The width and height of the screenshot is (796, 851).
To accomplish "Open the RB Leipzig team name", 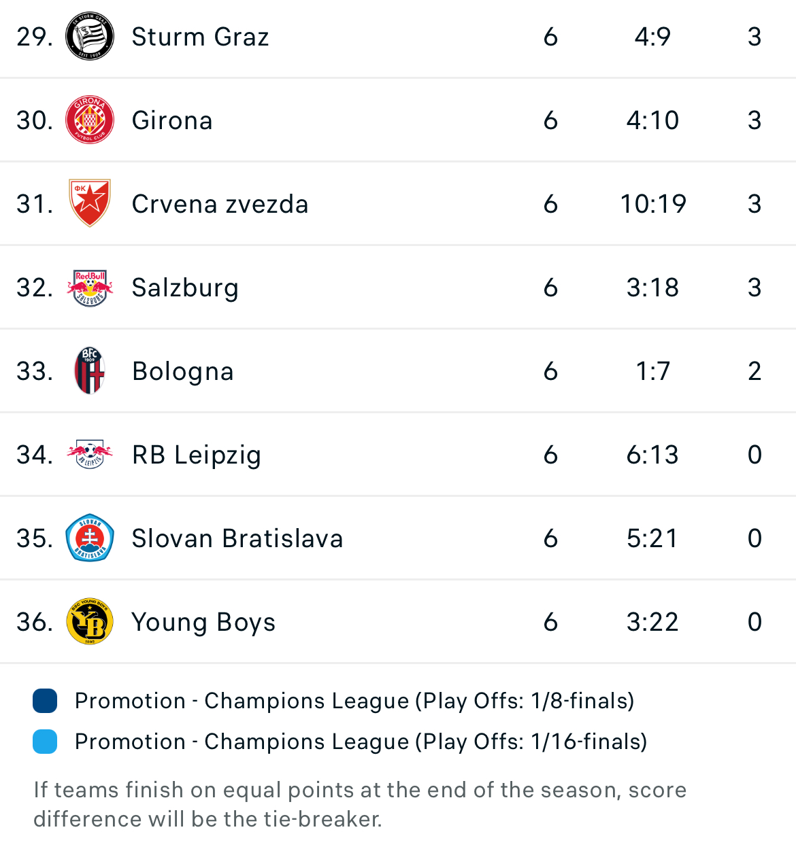I will point(197,455).
